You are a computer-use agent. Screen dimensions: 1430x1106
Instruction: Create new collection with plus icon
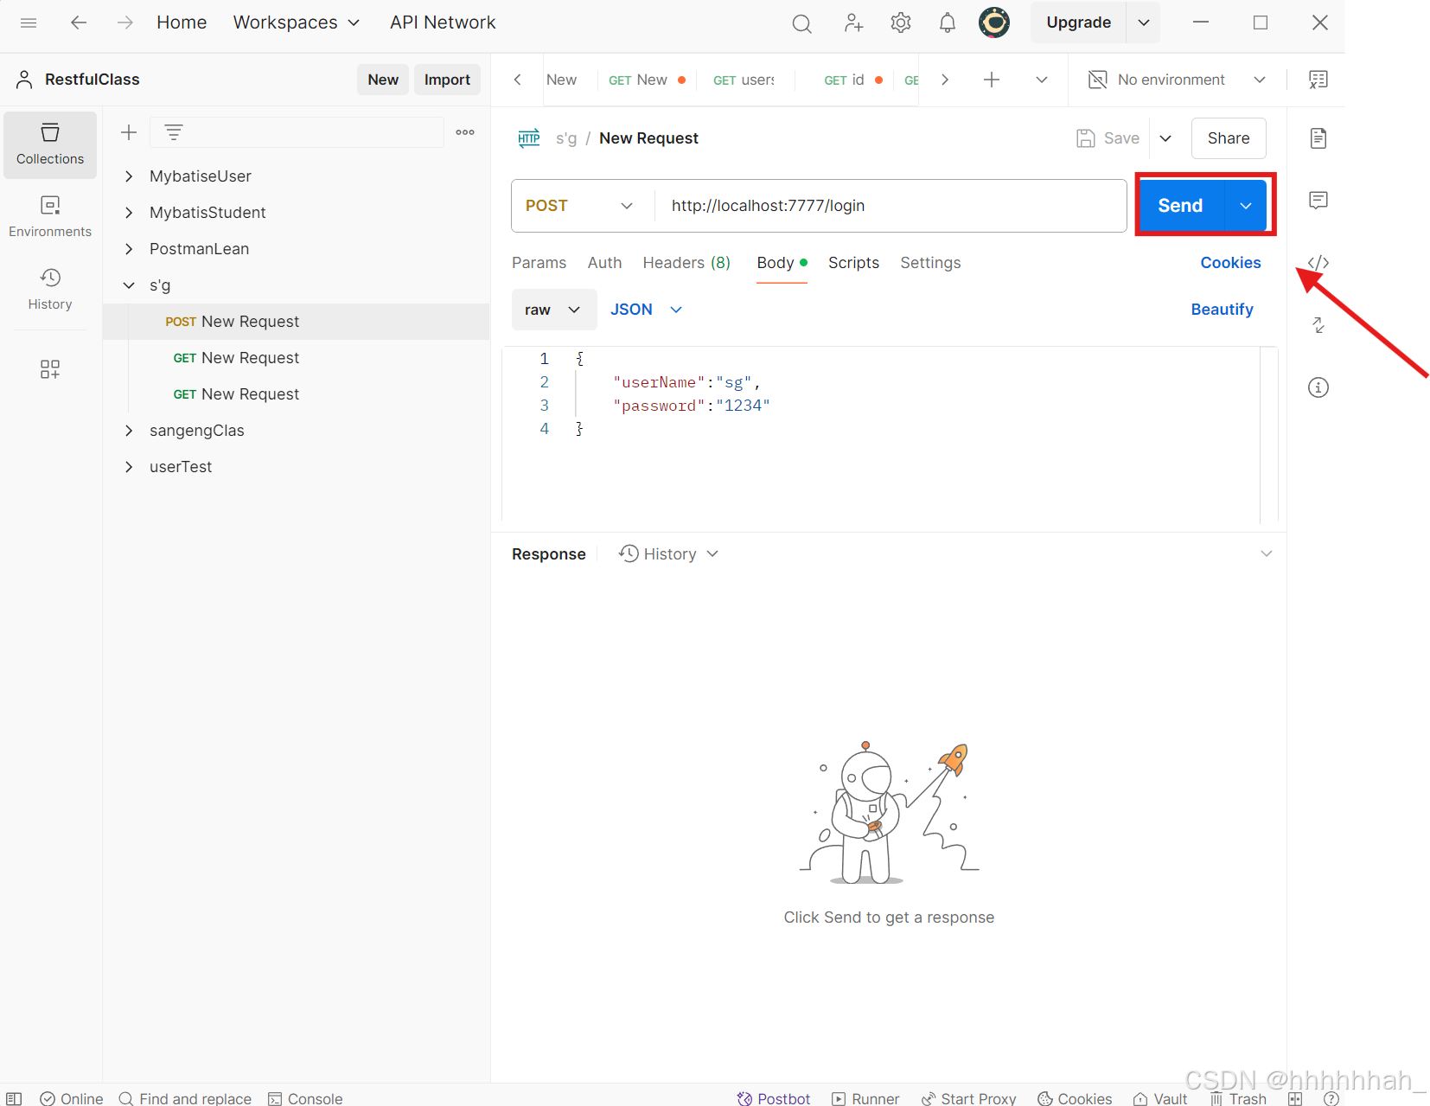click(x=129, y=132)
